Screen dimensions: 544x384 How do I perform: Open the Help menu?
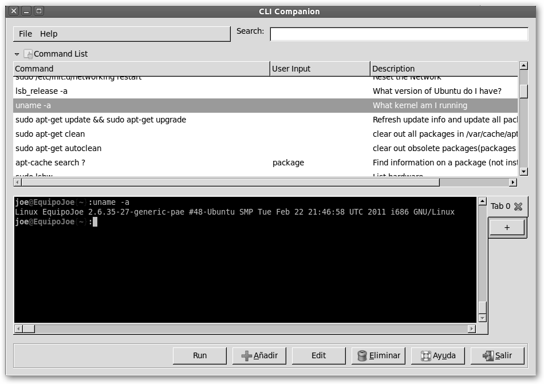coord(49,34)
